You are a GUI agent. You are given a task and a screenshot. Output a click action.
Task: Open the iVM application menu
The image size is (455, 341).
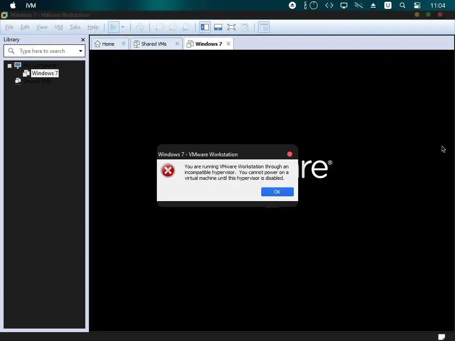31,5
